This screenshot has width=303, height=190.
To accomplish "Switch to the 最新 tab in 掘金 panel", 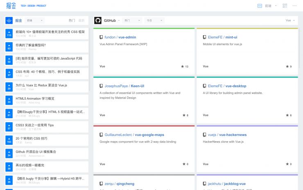I will coord(81,21).
